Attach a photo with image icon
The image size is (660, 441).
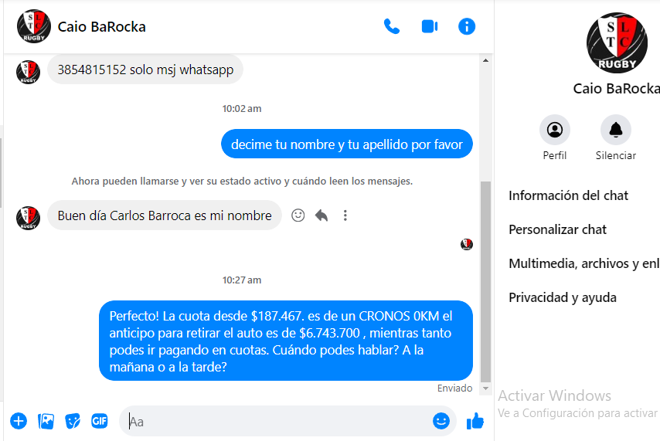coord(46,421)
